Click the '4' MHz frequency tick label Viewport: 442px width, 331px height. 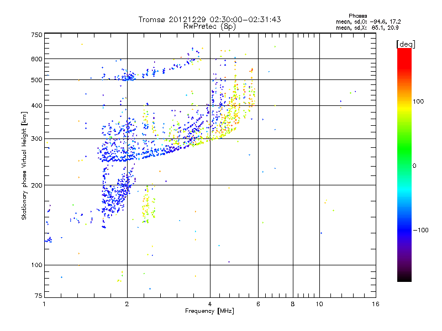point(210,305)
